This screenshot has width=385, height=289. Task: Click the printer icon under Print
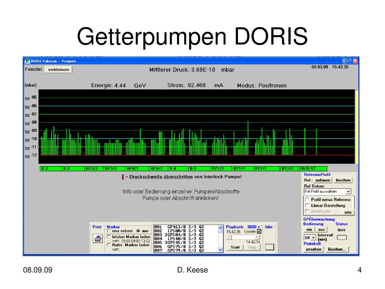click(98, 239)
